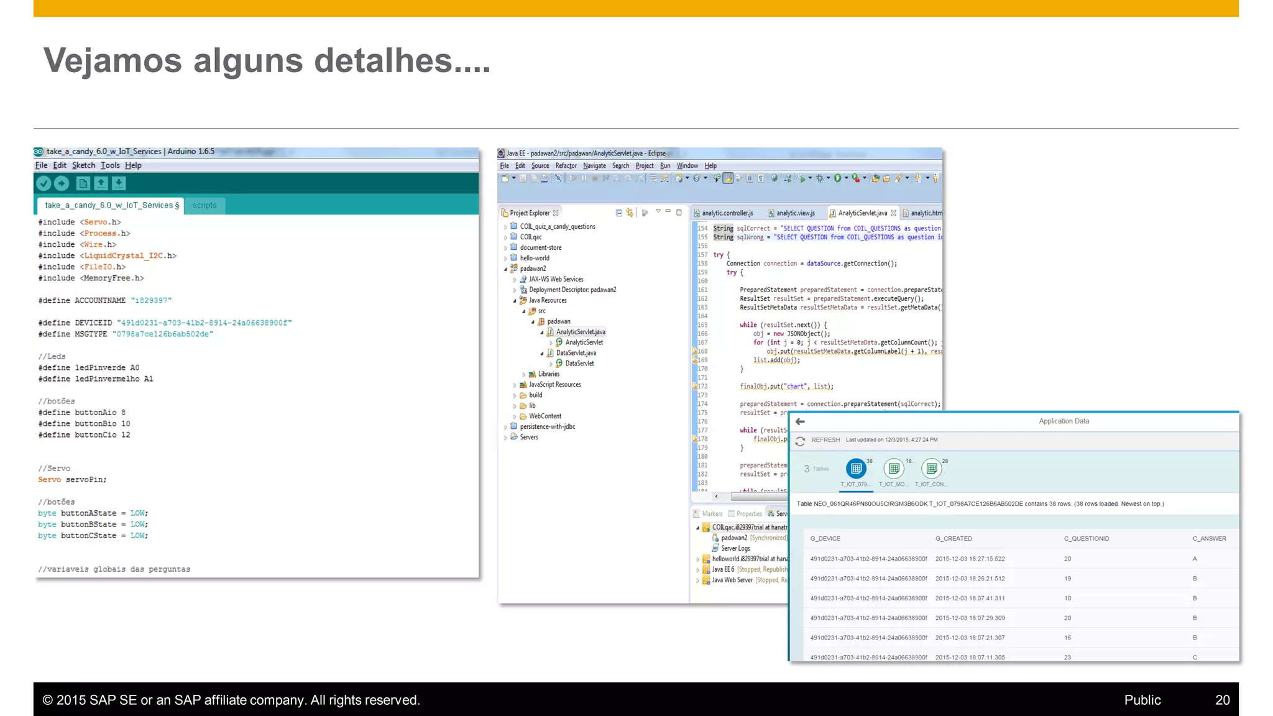This screenshot has width=1273, height=716.
Task: Click the Print icon in Eclipse toolbar
Action: pyautogui.click(x=545, y=178)
